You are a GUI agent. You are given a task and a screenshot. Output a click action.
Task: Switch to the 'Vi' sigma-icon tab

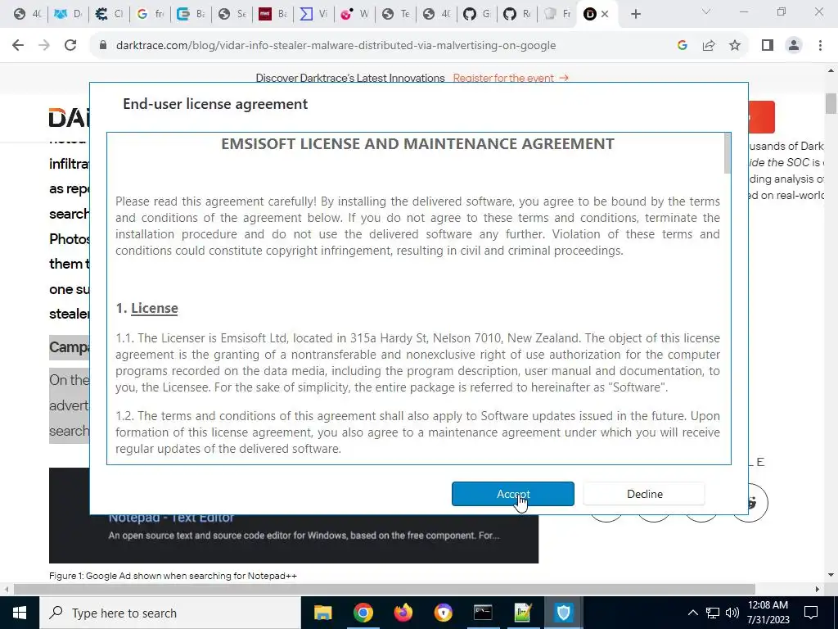pyautogui.click(x=313, y=14)
